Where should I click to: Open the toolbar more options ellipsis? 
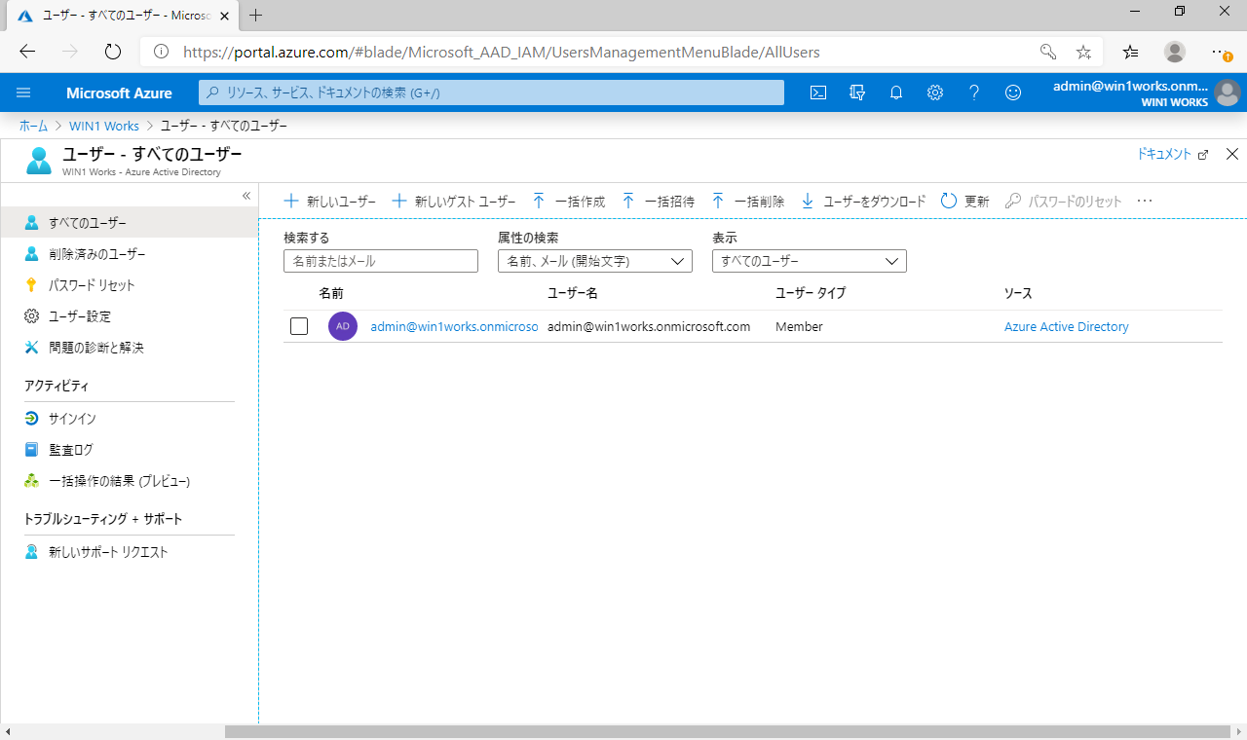[1145, 202]
